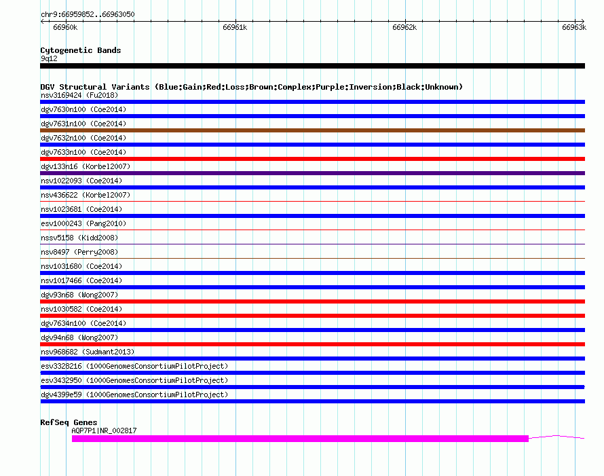604x476 pixels.
Task: Click the dgv7634n100 (Coe2014) variant label
Action: 83,323
